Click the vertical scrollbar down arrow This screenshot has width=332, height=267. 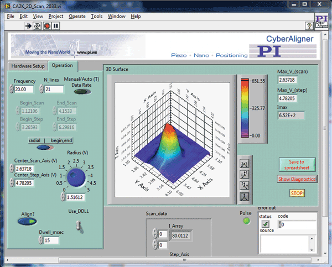pyautogui.click(x=325, y=253)
